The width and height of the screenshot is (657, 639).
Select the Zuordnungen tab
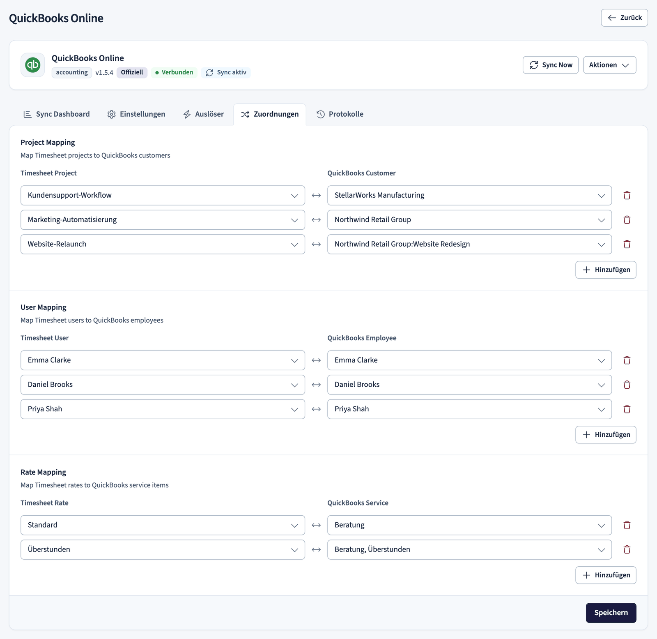[270, 114]
